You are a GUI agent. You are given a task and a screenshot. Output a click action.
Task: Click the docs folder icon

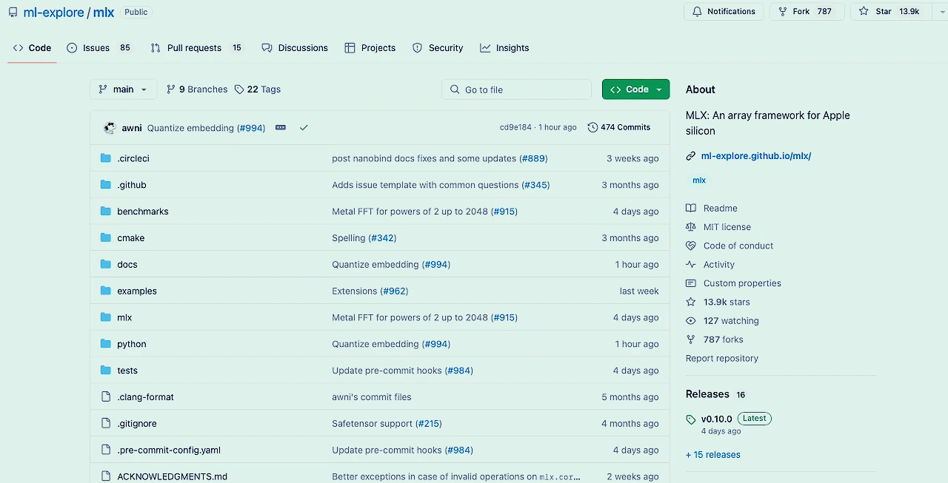click(106, 265)
